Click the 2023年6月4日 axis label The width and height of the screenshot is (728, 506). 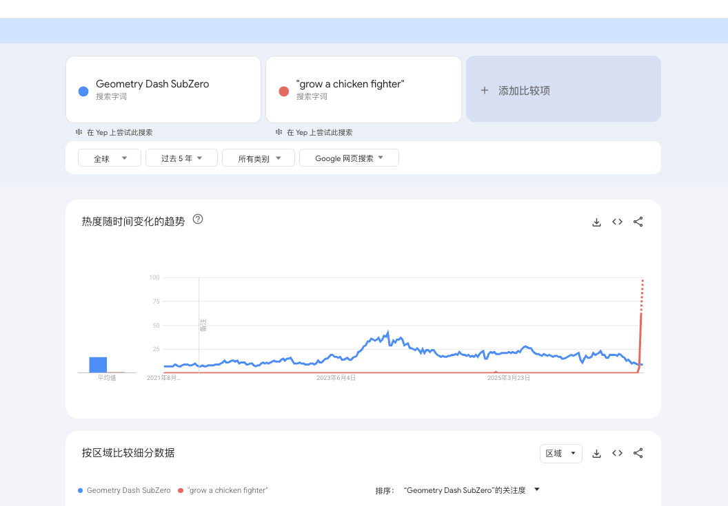tap(336, 378)
